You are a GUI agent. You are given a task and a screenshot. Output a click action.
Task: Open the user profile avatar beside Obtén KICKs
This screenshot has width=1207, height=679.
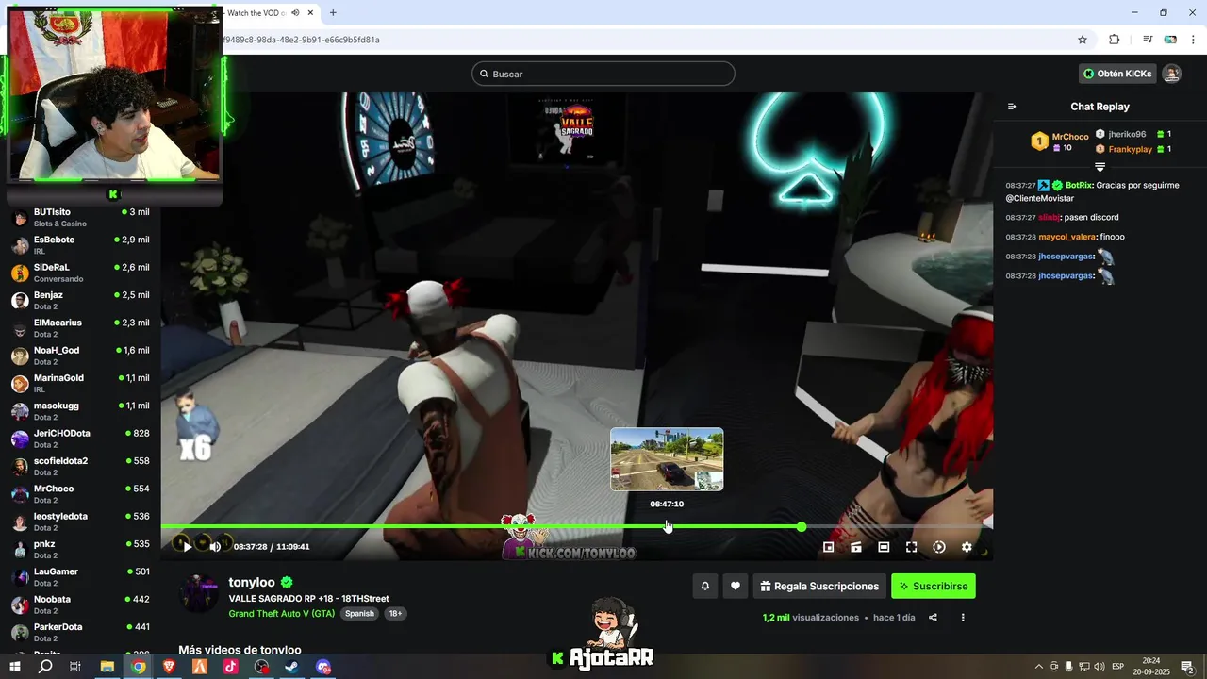point(1171,74)
